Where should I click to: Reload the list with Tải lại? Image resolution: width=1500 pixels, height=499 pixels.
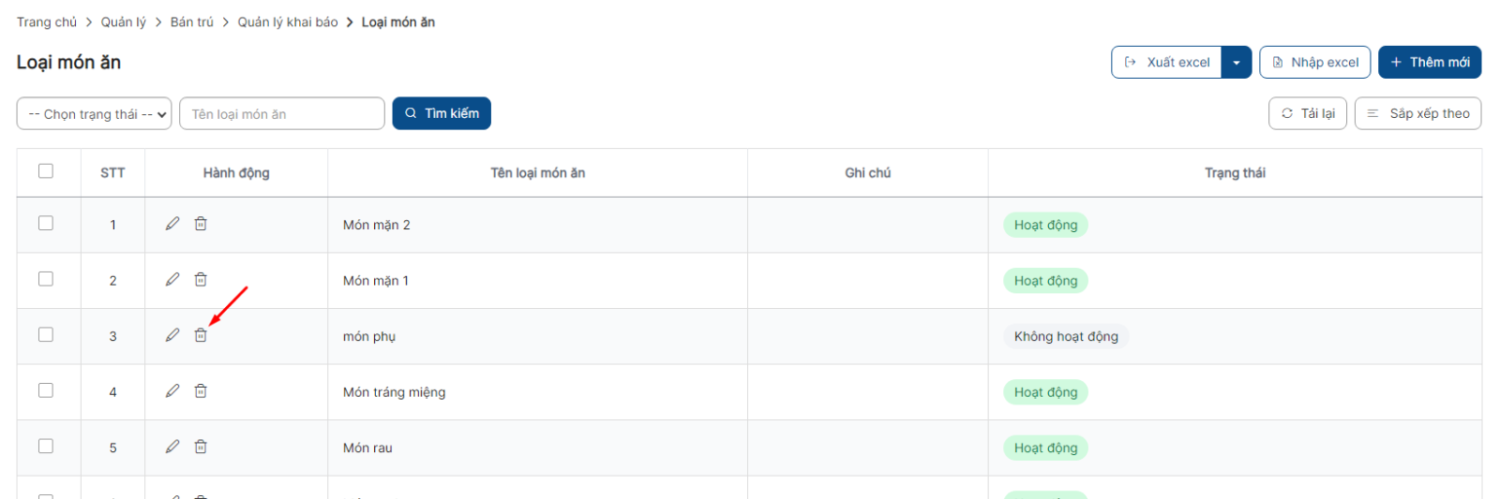[x=1308, y=113]
